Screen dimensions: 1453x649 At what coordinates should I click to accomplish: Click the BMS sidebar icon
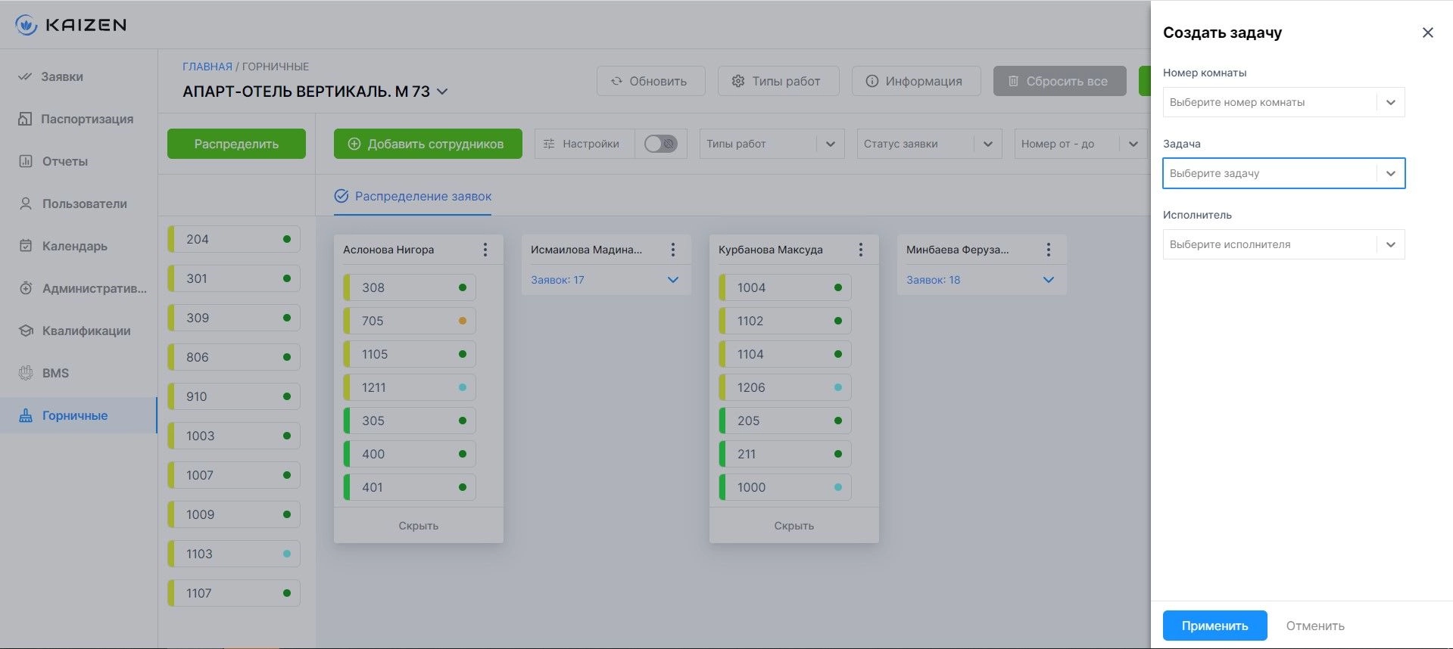25,373
